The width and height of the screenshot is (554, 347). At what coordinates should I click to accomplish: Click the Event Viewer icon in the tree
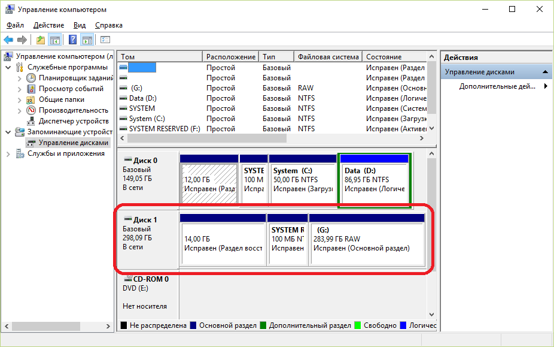(x=31, y=89)
